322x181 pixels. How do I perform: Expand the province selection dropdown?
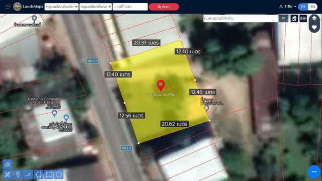(61, 7)
